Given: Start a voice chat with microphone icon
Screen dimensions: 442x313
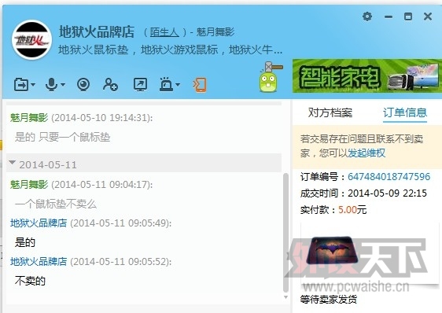Looking at the screenshot, I should pos(51,84).
